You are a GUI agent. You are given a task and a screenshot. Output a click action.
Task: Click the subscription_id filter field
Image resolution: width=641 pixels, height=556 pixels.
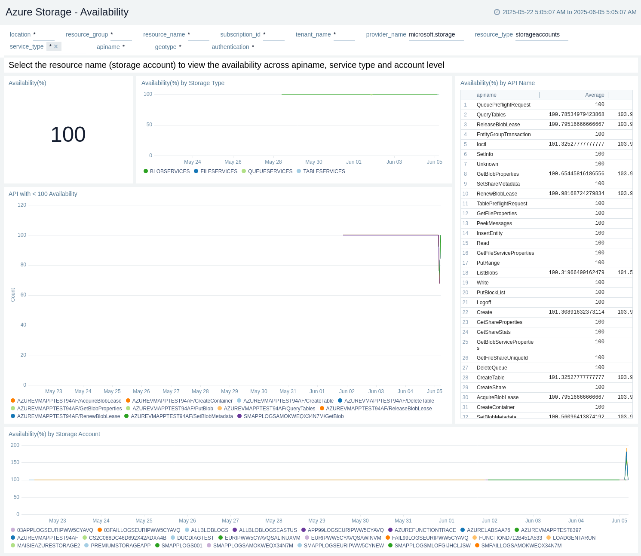[x=274, y=34]
